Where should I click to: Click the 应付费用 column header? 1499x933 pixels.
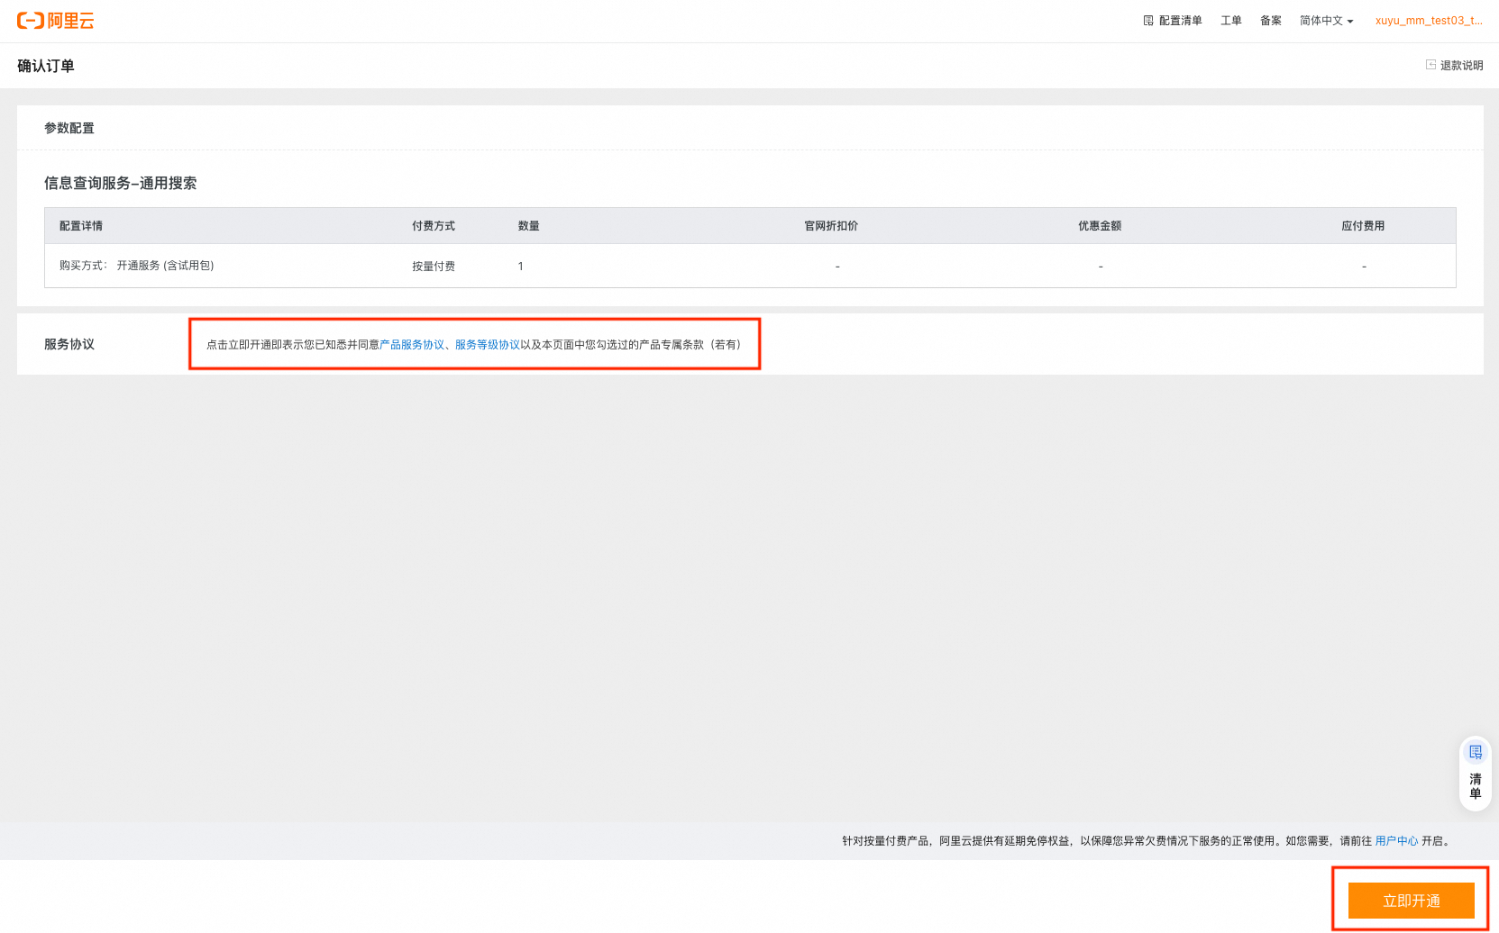(x=1363, y=226)
